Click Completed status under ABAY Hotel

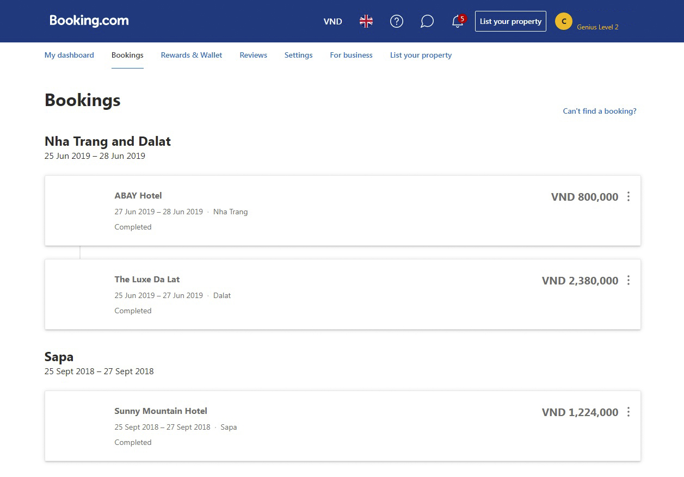click(133, 227)
